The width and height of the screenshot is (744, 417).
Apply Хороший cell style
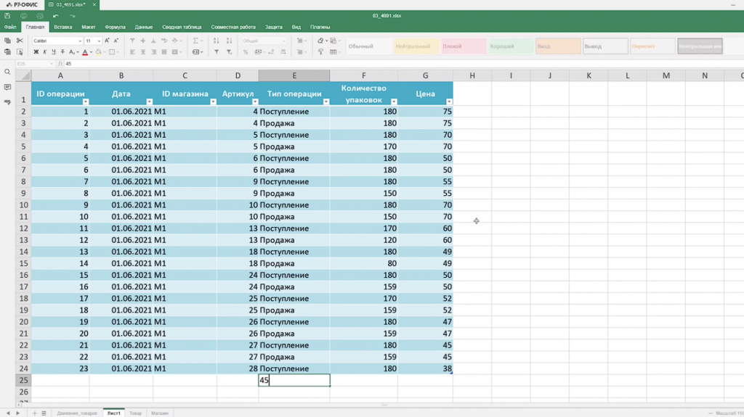point(511,46)
